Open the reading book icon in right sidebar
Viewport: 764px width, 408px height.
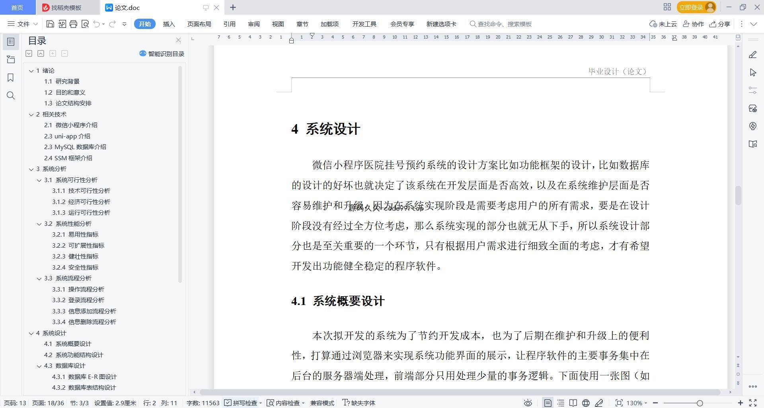point(752,144)
